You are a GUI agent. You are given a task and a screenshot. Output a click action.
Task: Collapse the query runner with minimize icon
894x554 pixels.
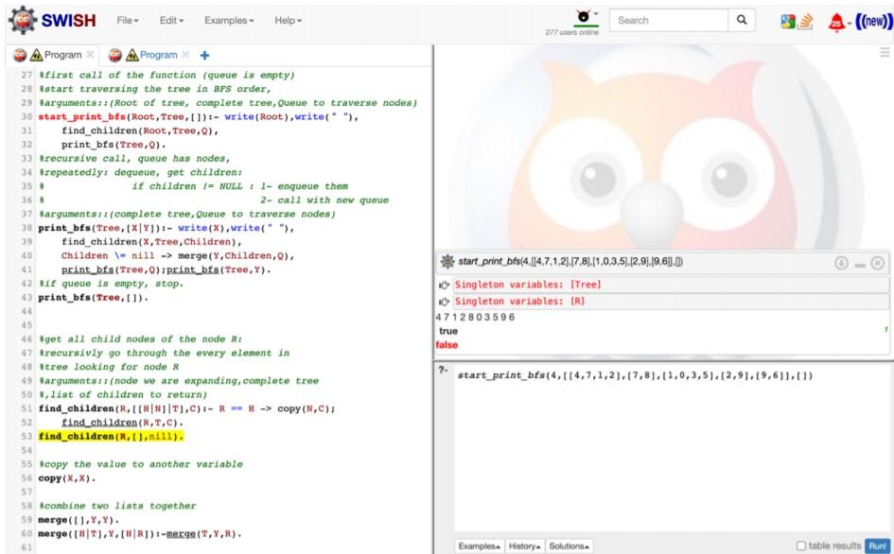860,265
